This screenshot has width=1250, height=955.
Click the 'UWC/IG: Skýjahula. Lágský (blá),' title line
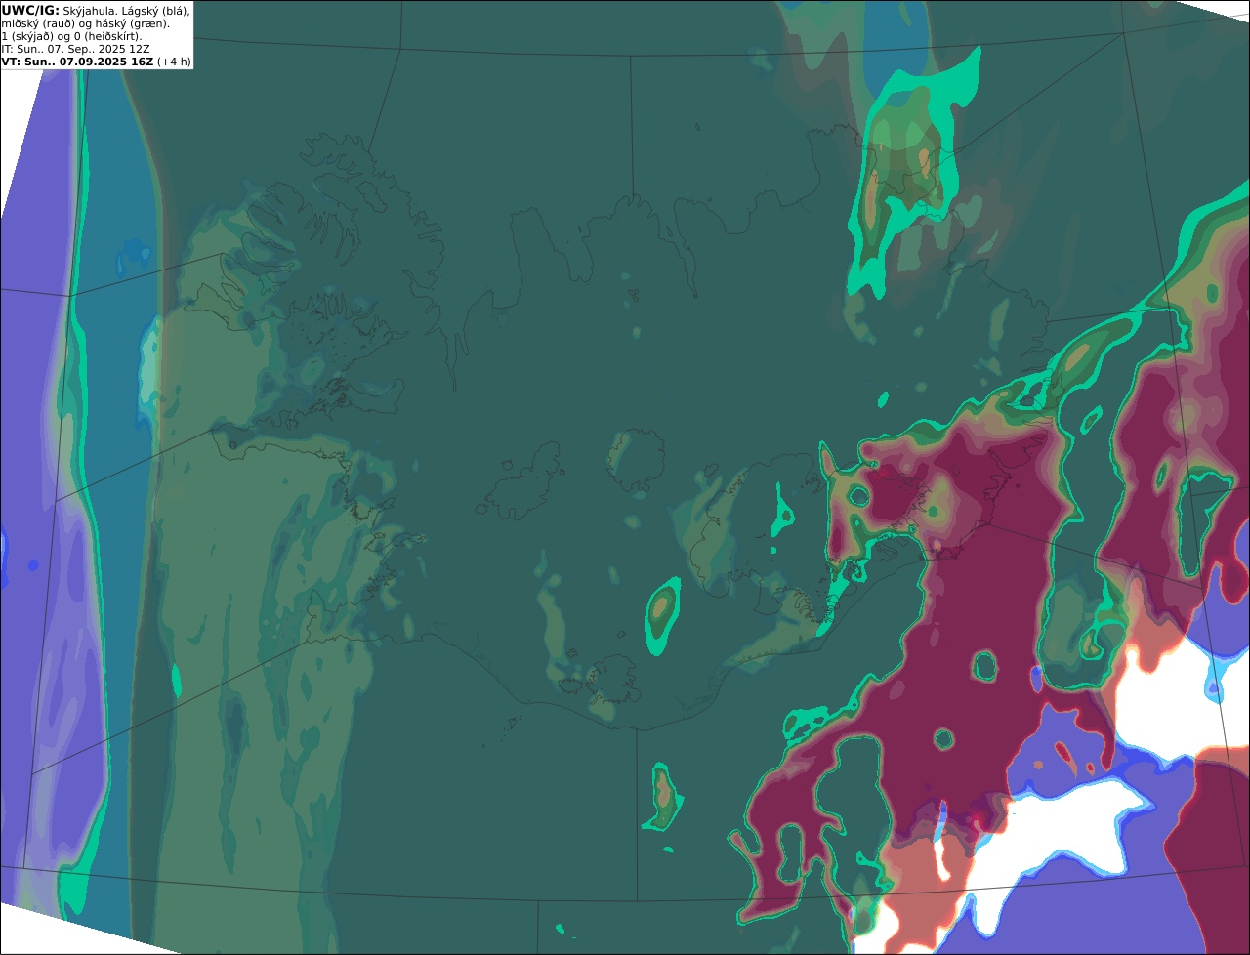pyautogui.click(x=96, y=10)
